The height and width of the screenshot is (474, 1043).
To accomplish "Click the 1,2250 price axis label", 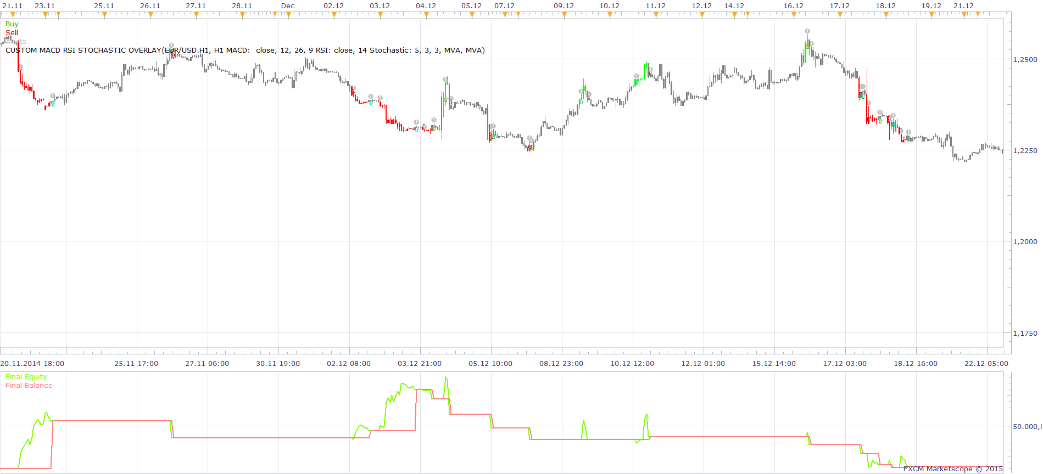I will coord(1025,151).
